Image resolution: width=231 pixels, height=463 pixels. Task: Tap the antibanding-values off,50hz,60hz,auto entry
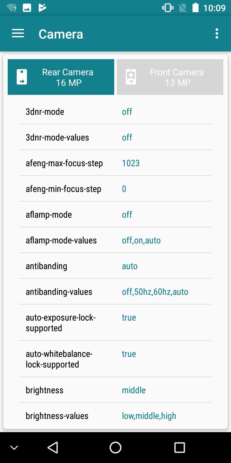coord(155,292)
